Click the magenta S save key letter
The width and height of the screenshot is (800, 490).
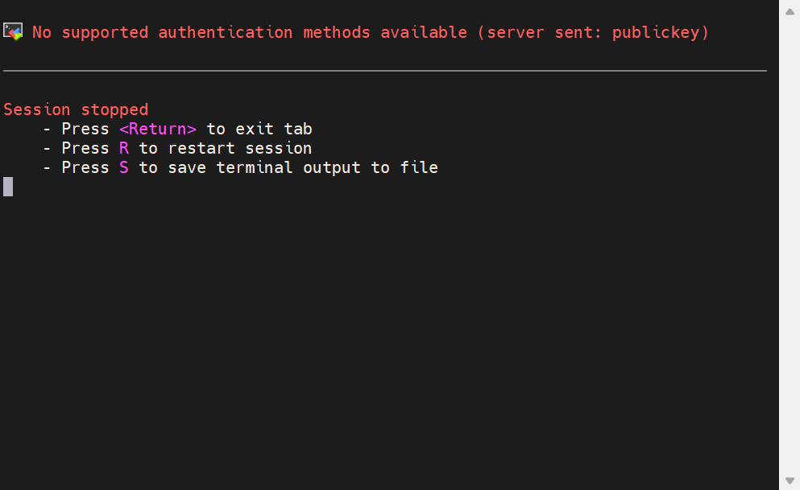click(x=124, y=167)
